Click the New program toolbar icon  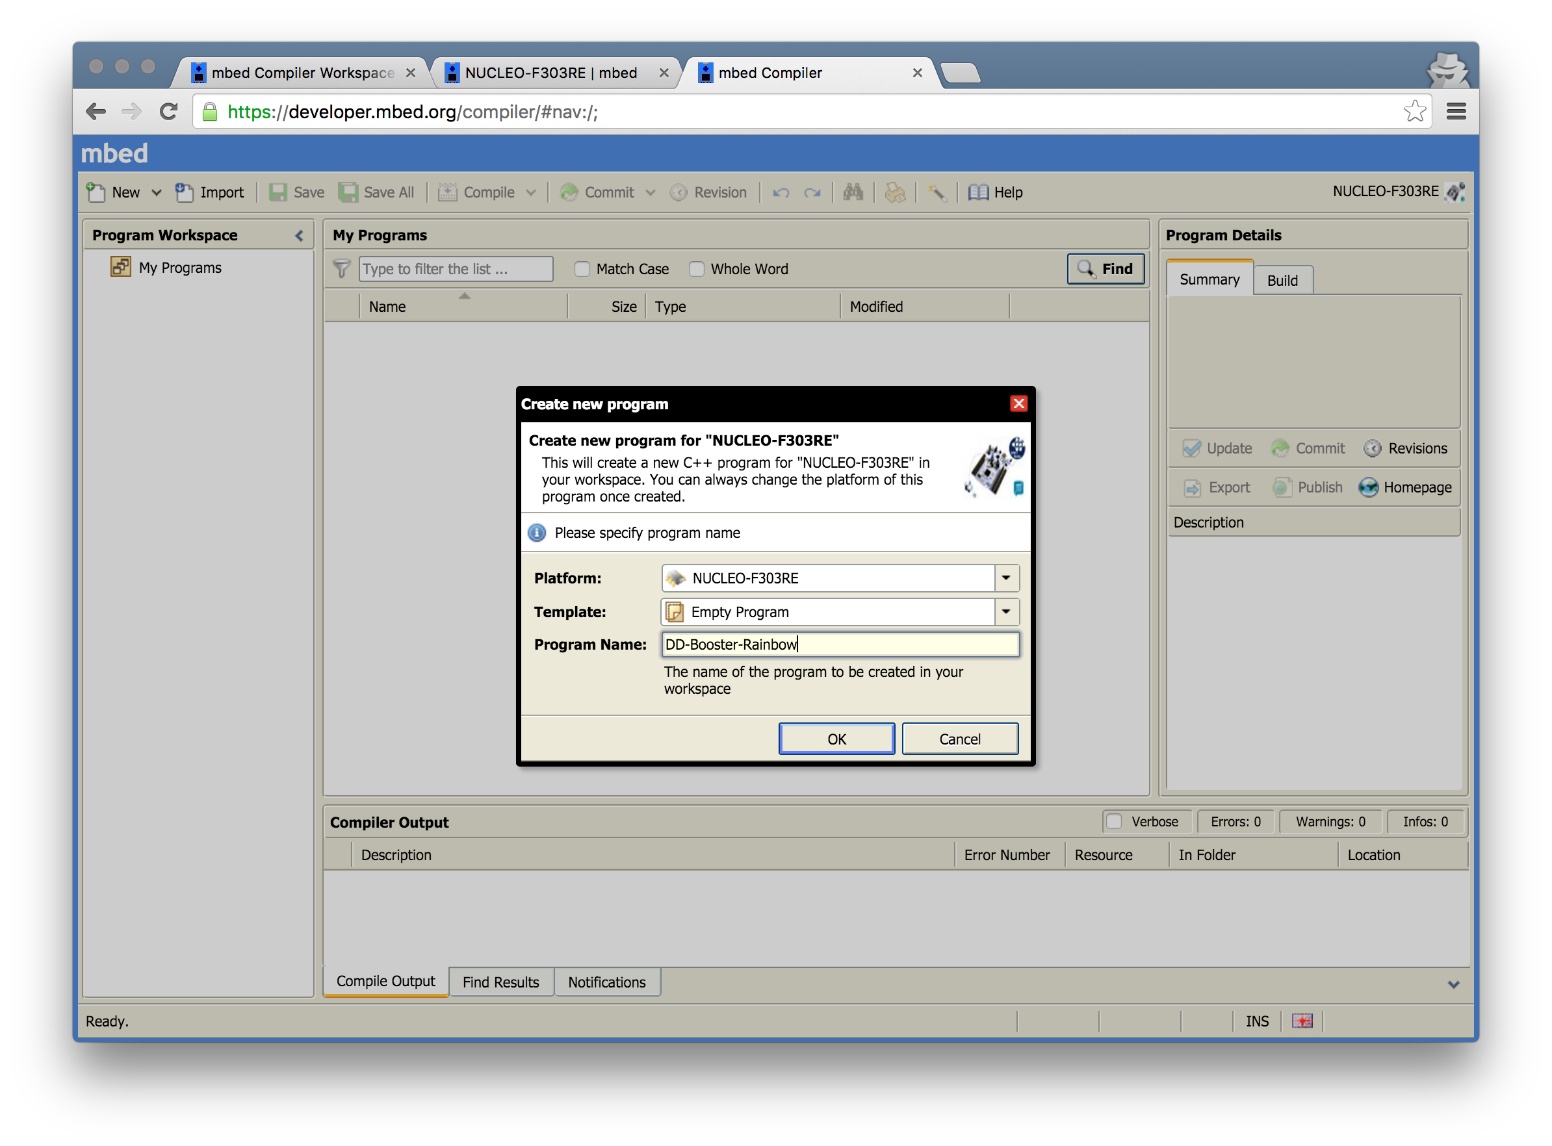click(96, 192)
